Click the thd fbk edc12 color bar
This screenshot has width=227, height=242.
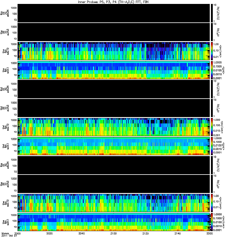coord(212,127)
